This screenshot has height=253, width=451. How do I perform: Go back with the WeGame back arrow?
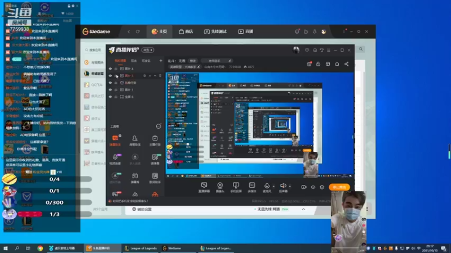tap(129, 31)
